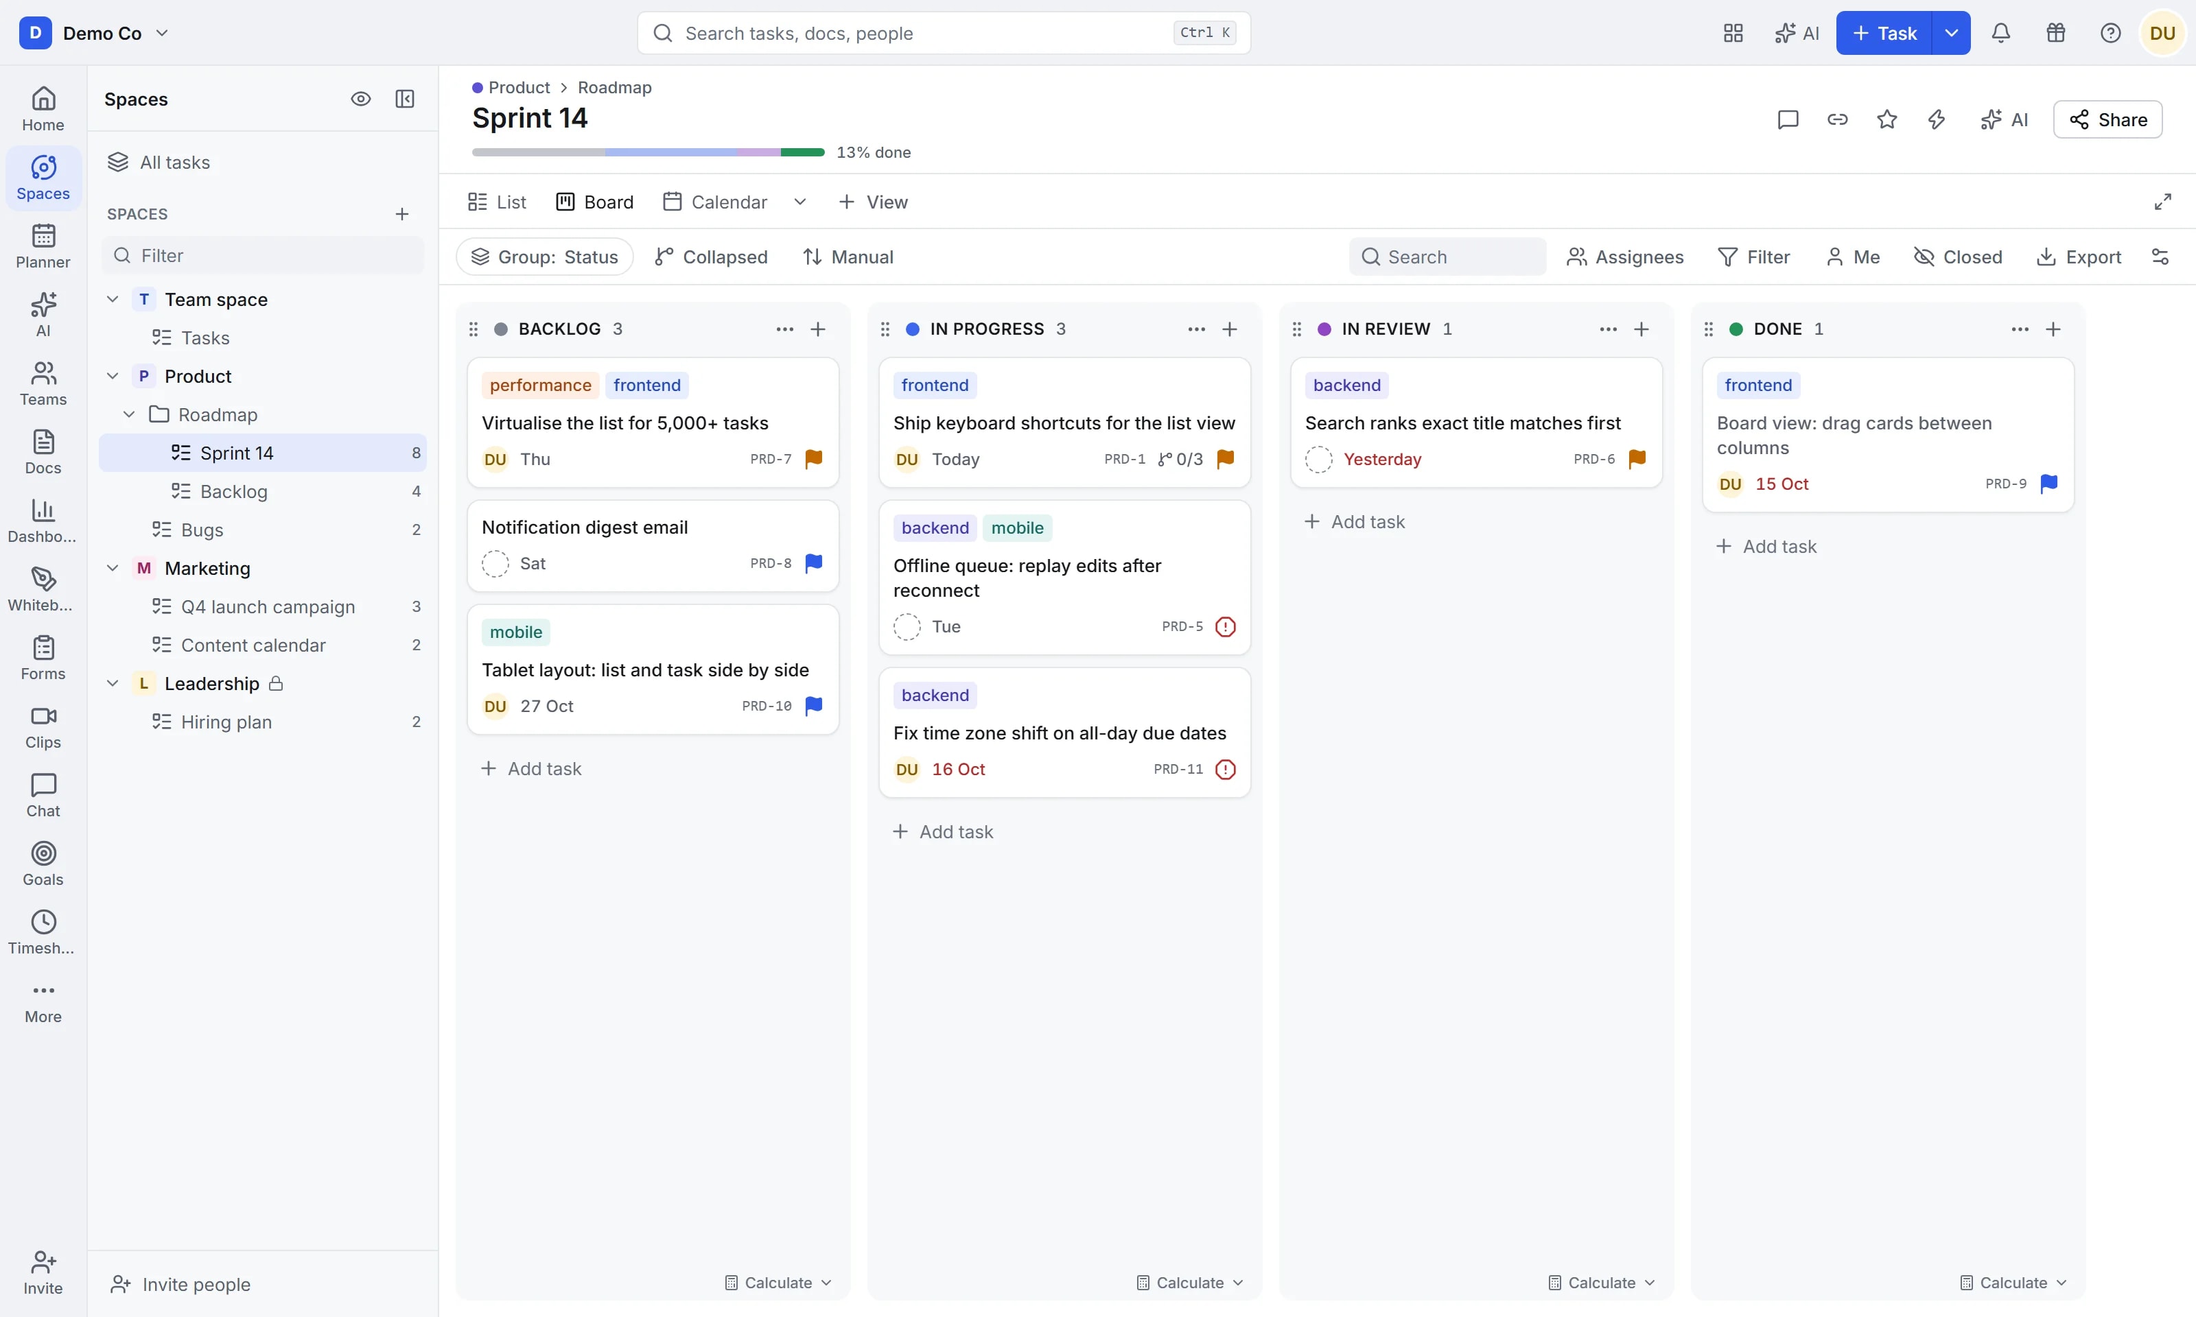2196x1317 pixels.
Task: Open the Dashboards sidebar icon
Action: click(43, 521)
